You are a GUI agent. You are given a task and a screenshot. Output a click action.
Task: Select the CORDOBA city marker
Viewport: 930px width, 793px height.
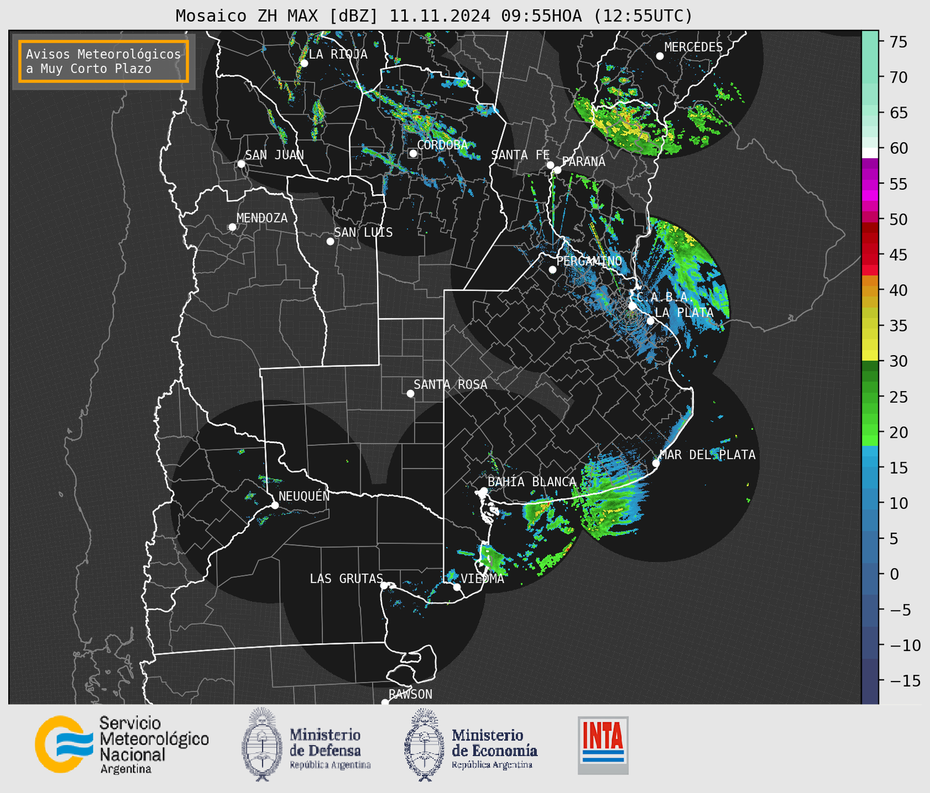point(413,153)
